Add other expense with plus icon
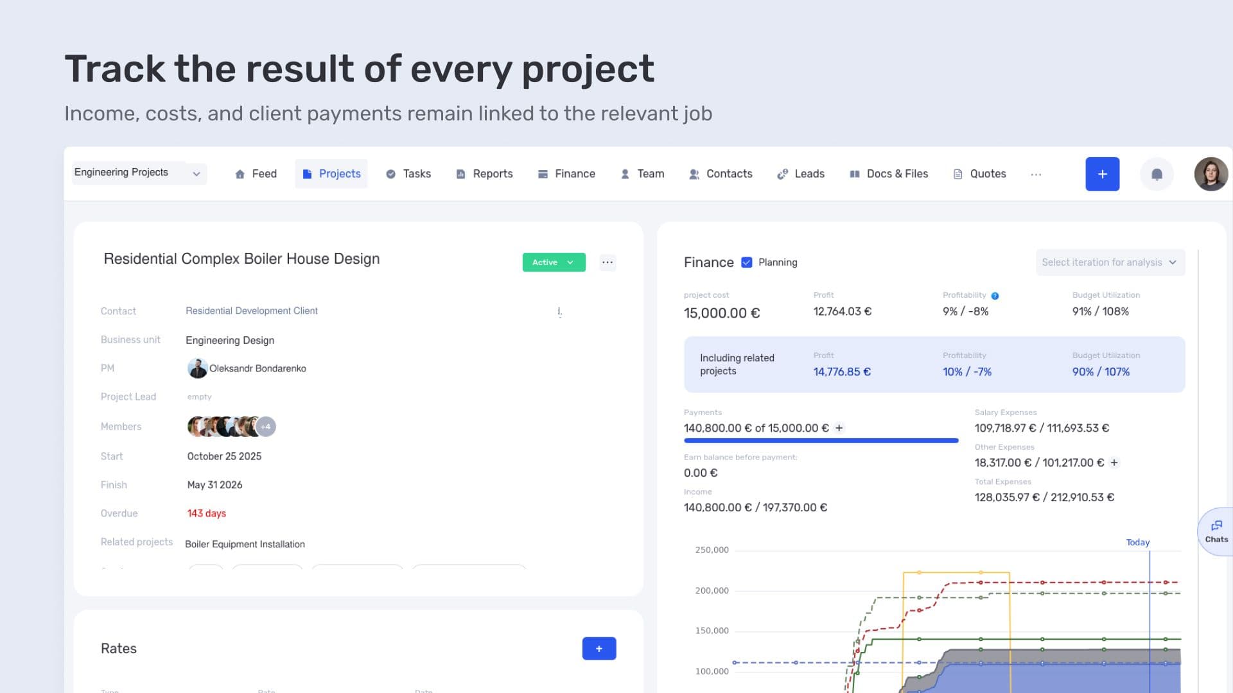Screen dimensions: 1233x693 point(1114,463)
